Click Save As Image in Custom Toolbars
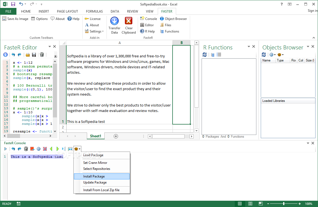 (15, 19)
